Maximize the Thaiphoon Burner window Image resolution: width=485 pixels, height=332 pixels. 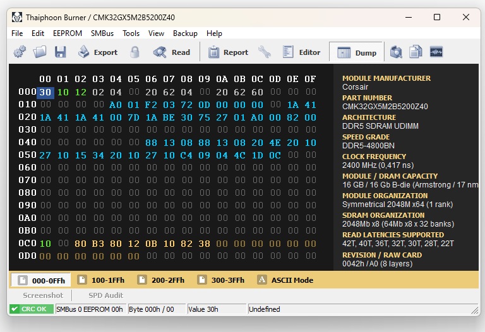point(437,17)
